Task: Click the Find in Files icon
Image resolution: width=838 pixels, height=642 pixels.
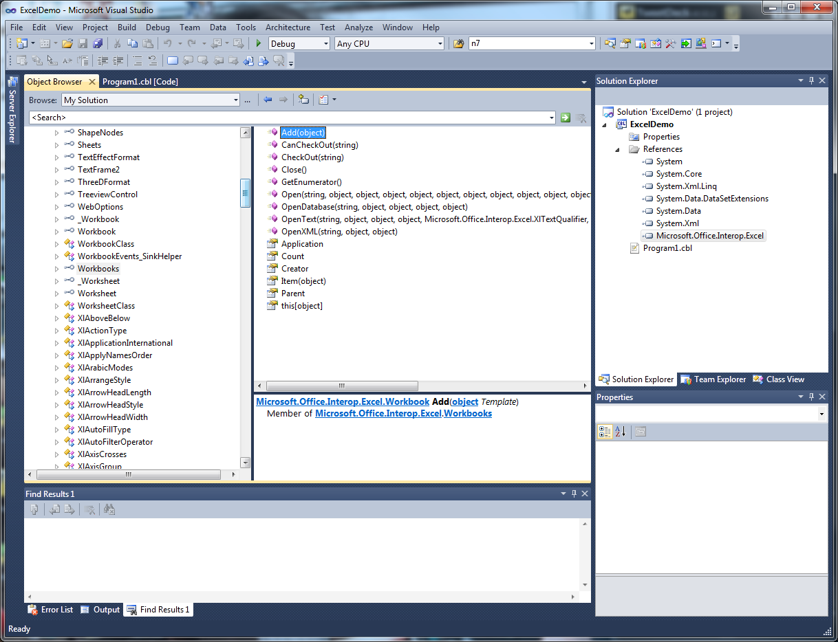Action: tap(459, 43)
